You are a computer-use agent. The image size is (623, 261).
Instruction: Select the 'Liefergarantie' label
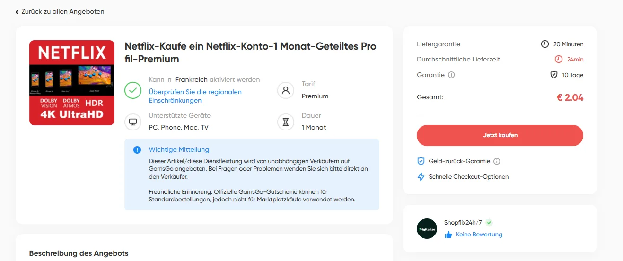tap(439, 44)
